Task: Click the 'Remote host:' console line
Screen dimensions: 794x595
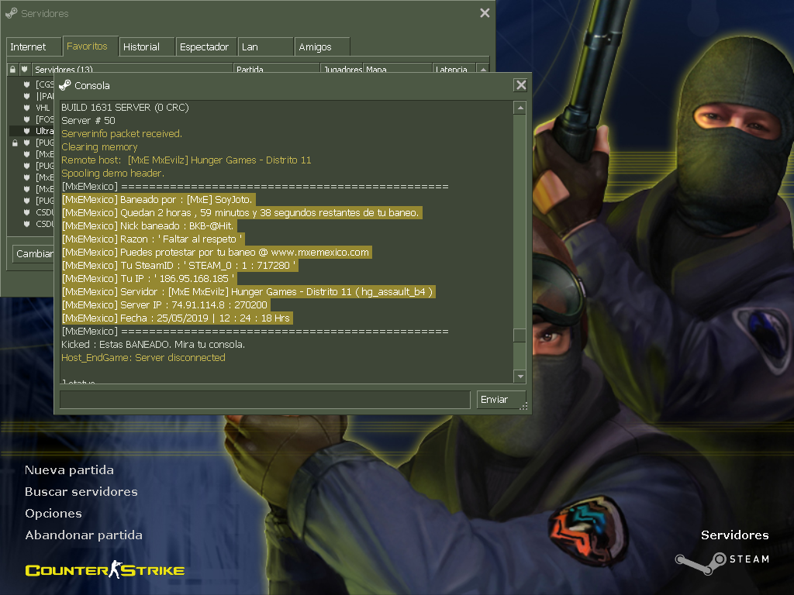Action: click(186, 160)
